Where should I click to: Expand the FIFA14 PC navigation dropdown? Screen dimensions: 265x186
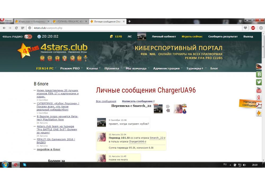[x=45, y=68]
